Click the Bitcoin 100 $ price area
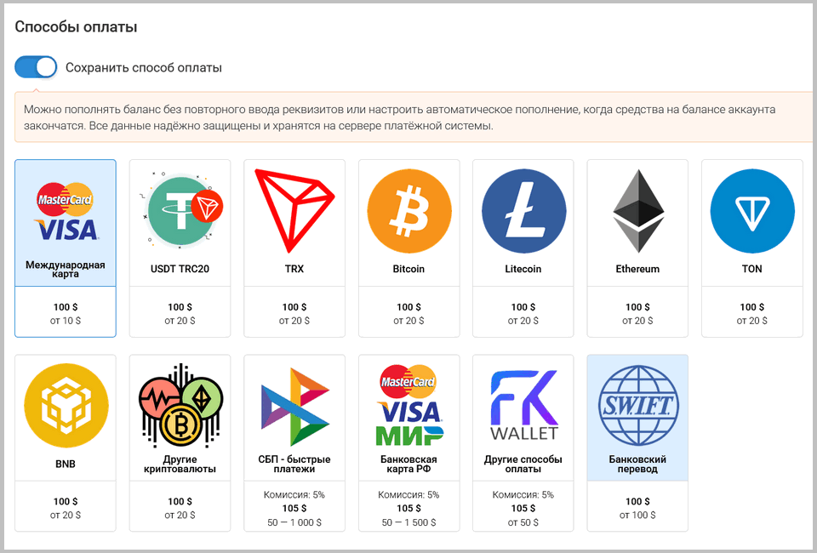Screen dimensions: 817x553 click(409, 312)
